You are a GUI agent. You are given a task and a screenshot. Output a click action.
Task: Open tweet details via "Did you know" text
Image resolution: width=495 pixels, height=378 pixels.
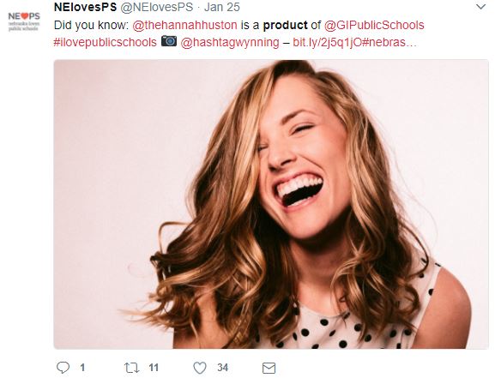(91, 25)
